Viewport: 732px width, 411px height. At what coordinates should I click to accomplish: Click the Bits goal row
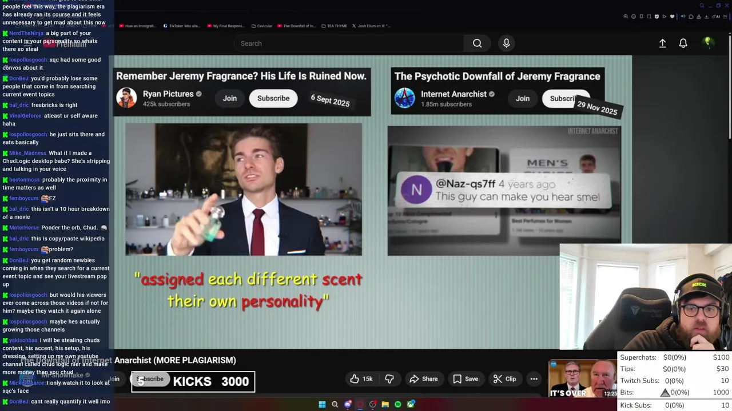coord(675,393)
